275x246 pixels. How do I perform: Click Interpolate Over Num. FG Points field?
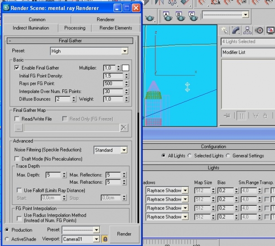[113, 91]
